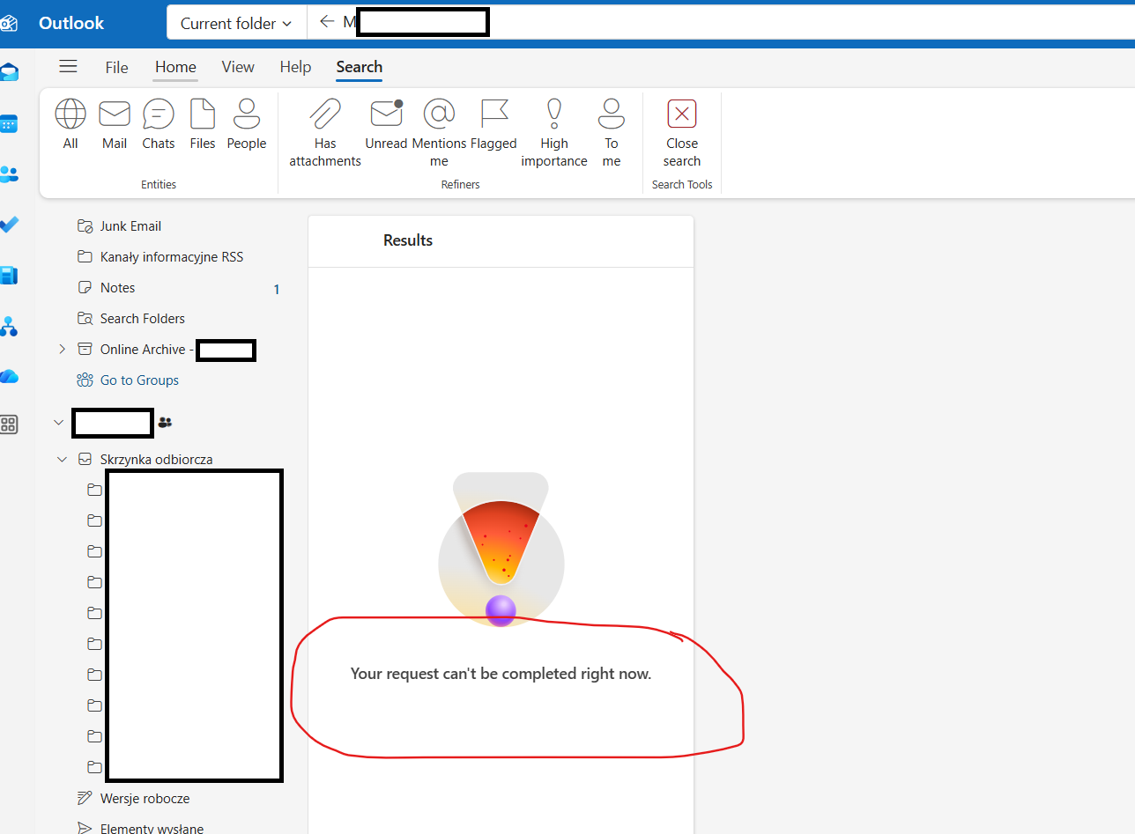The image size is (1135, 834).
Task: Collapse the shared mailbox above Skrzynka odbiorcza
Action: tap(59, 423)
